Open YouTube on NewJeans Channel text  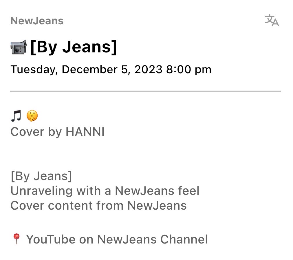coord(117,239)
